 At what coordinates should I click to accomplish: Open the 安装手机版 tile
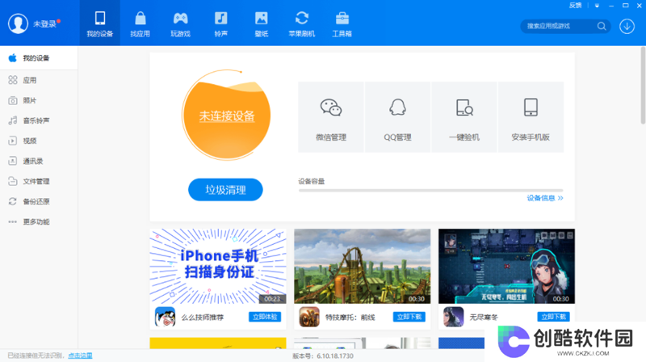[x=531, y=117]
